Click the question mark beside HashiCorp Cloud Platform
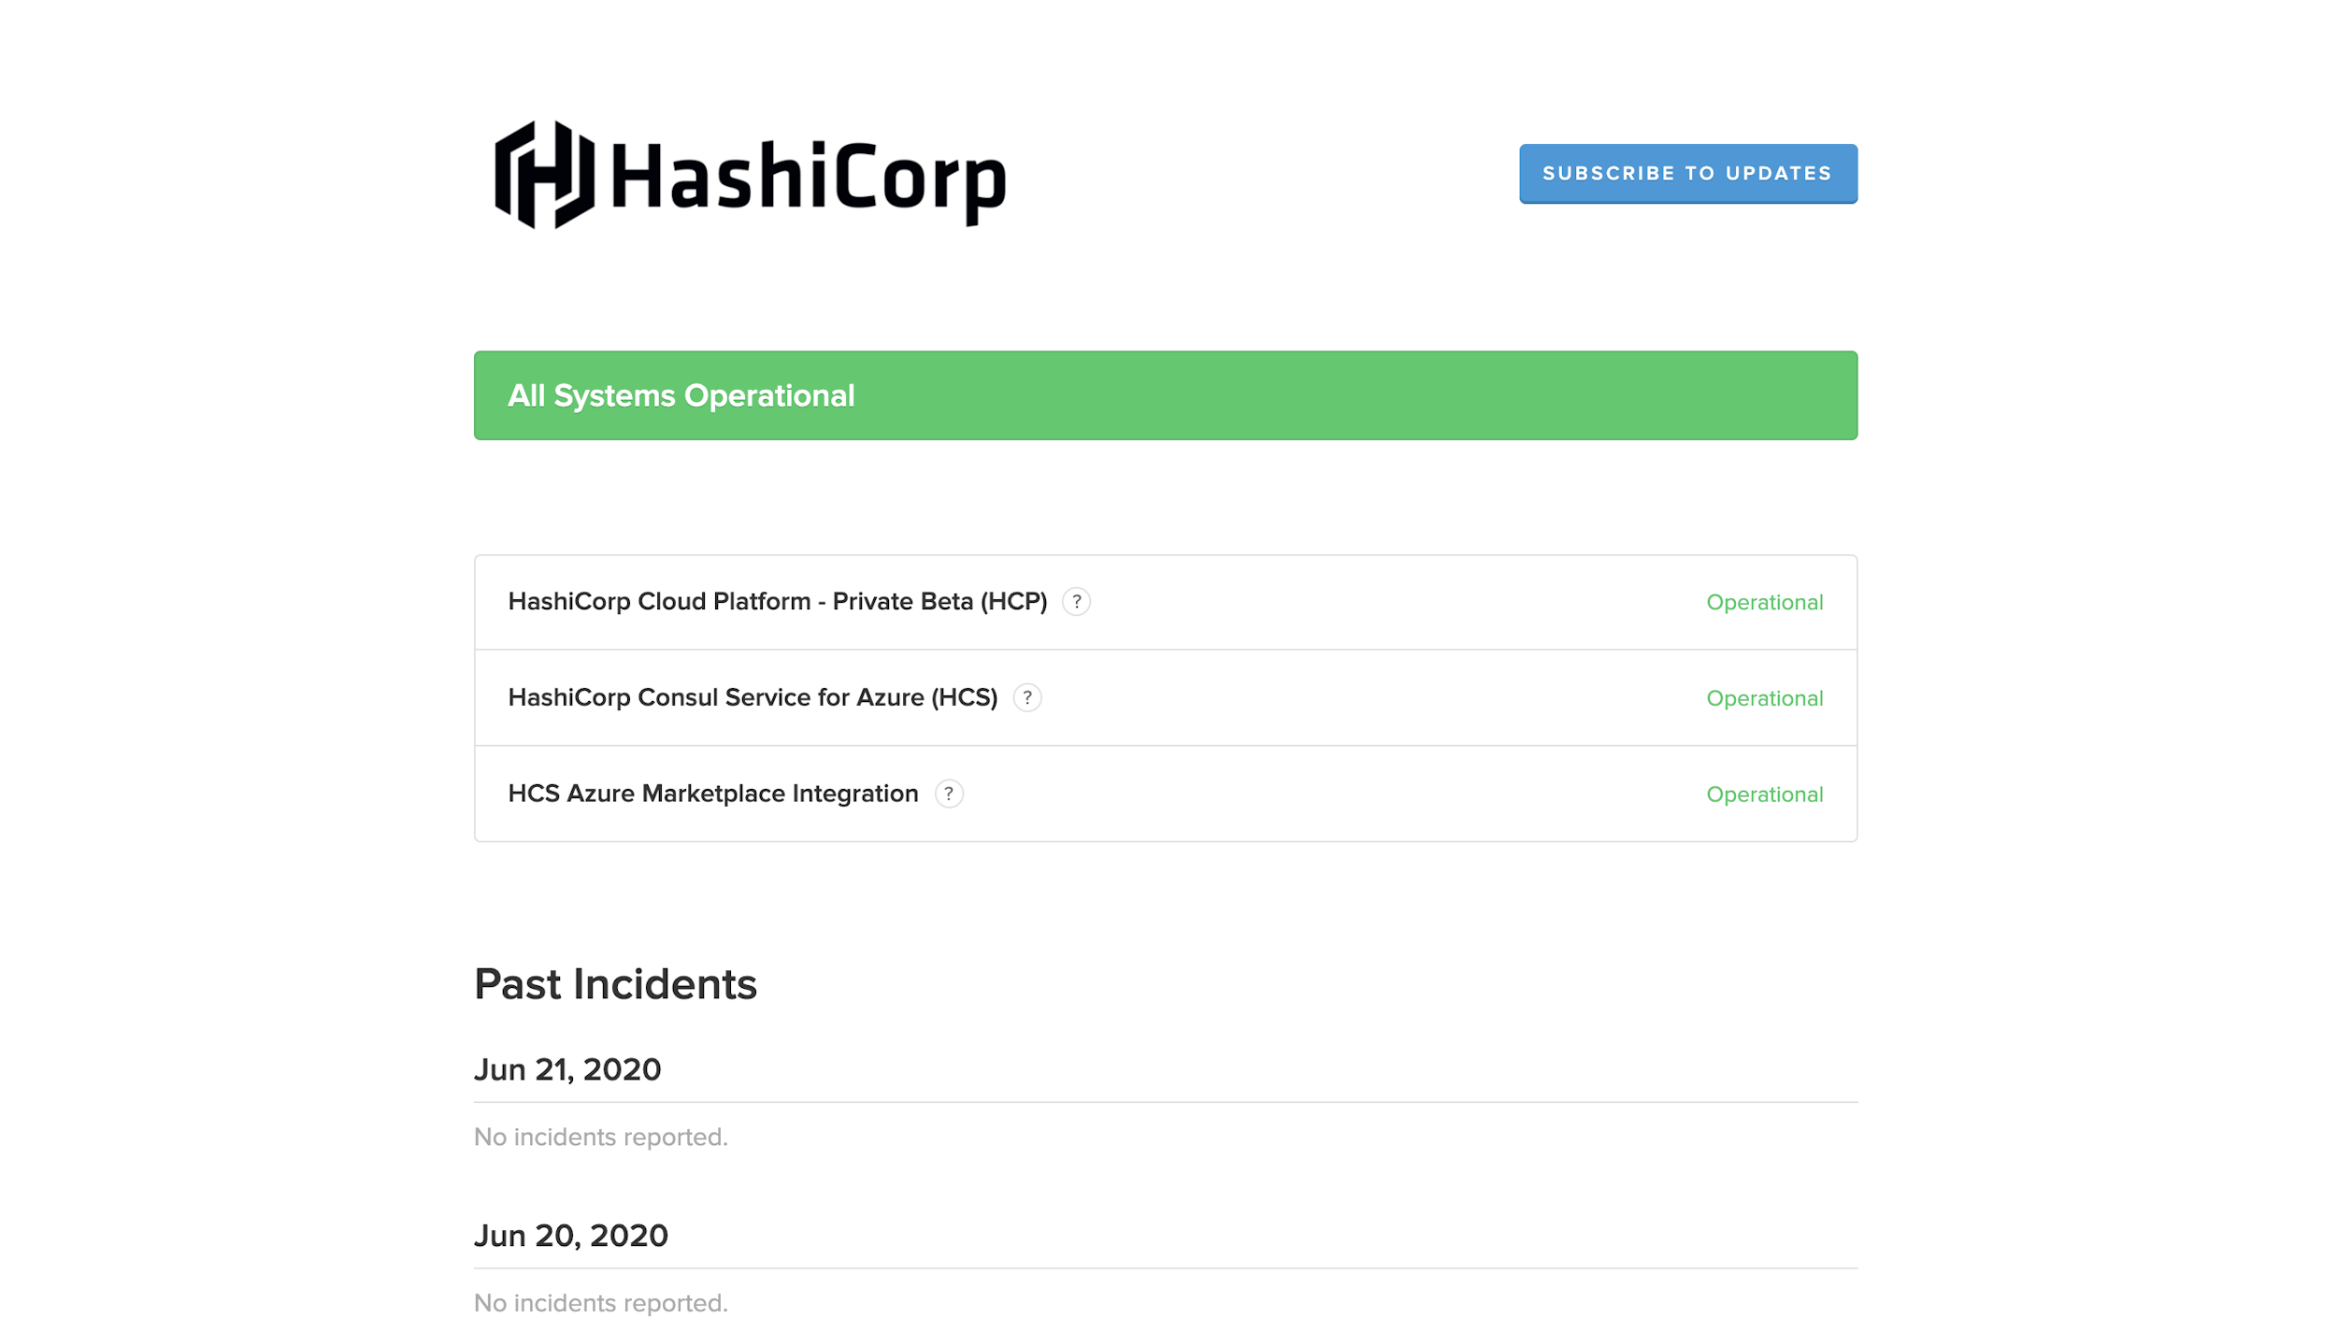 click(1078, 603)
